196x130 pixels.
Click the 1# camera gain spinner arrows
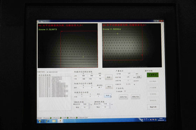(89, 107)
